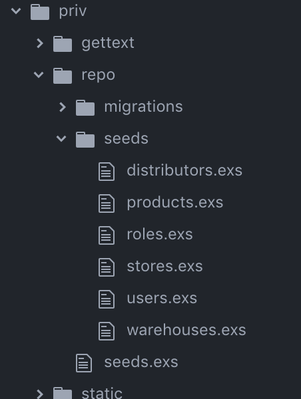The image size is (301, 399).
Task: Click the repo folder icon
Action: coord(63,76)
